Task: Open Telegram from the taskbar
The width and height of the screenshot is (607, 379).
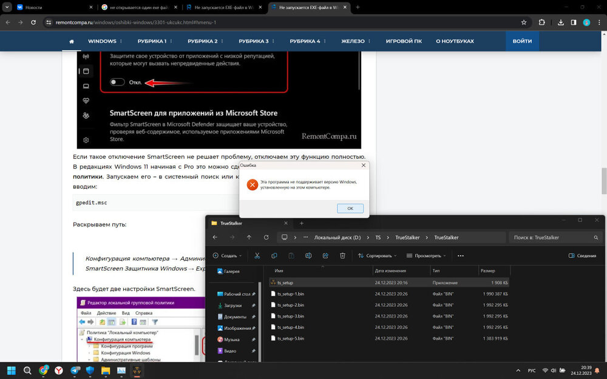Action: [75, 370]
